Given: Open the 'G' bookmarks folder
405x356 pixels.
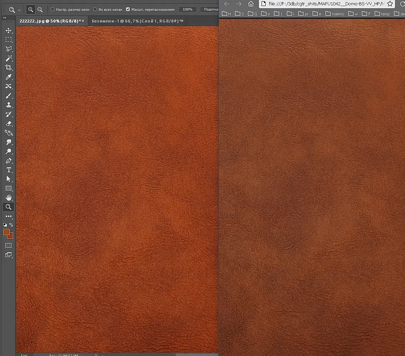Looking at the screenshot, I should coord(252,14).
